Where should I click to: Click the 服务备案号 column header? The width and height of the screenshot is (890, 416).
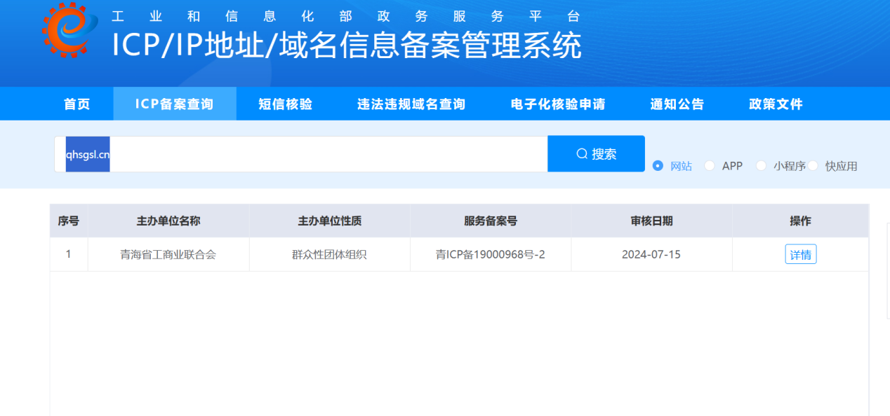pos(491,221)
